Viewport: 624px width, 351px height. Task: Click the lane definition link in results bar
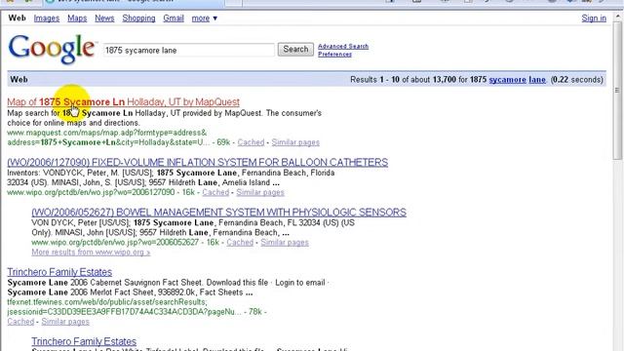(537, 80)
